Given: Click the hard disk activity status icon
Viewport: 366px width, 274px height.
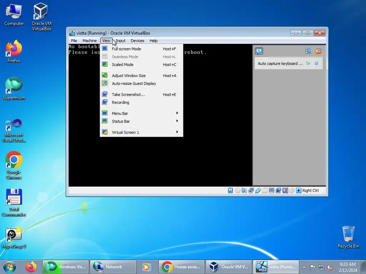Looking at the screenshot, I should (x=231, y=191).
